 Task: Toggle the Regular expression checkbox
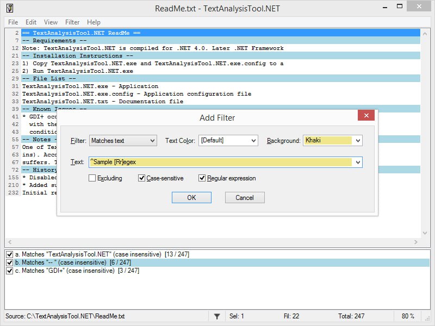click(202, 178)
